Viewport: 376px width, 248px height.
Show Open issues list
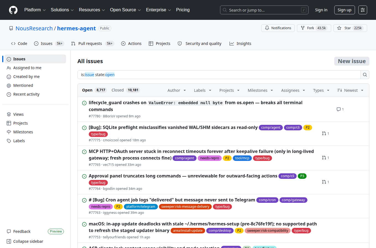pos(94,90)
